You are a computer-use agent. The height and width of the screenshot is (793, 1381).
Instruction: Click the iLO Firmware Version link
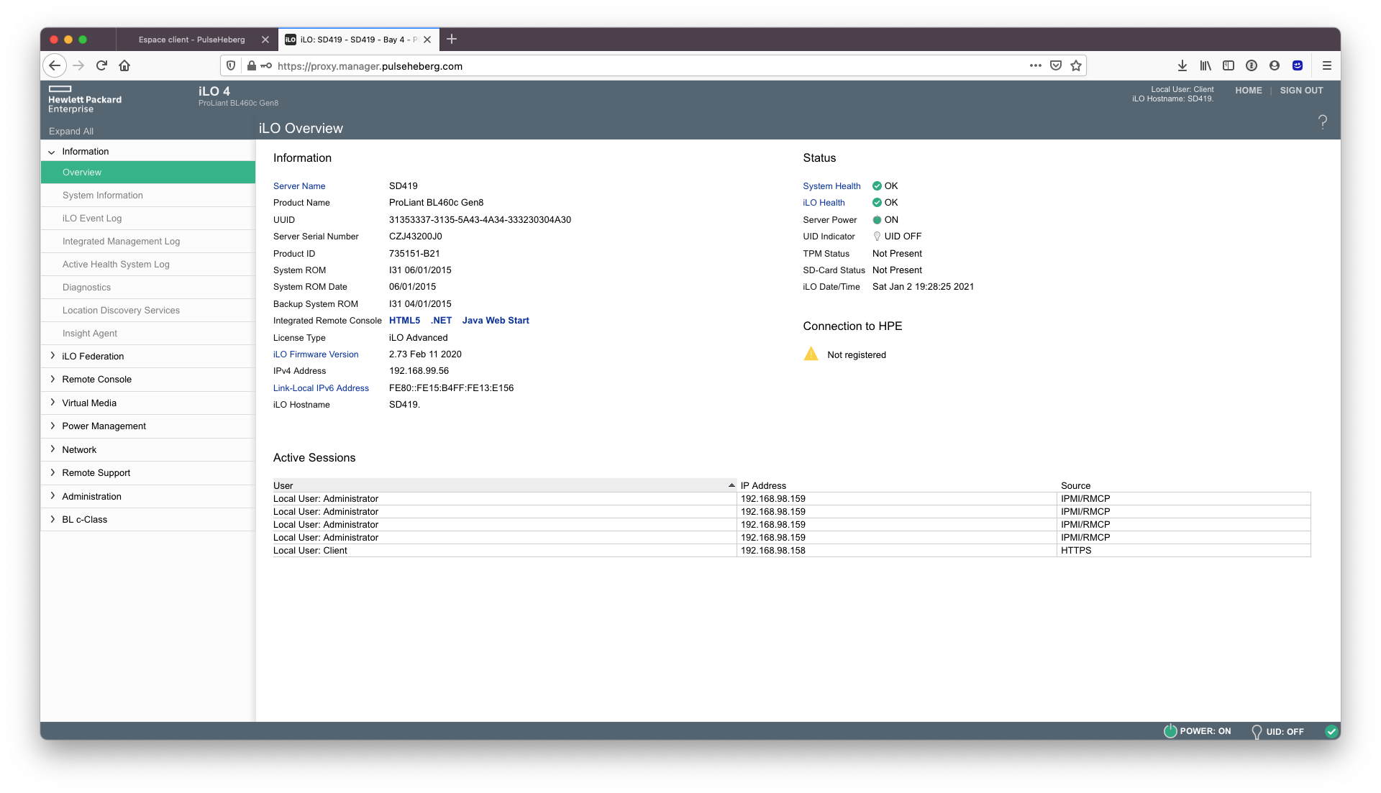(316, 354)
